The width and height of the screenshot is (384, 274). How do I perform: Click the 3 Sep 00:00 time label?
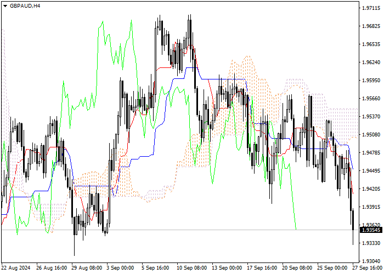click(121, 268)
